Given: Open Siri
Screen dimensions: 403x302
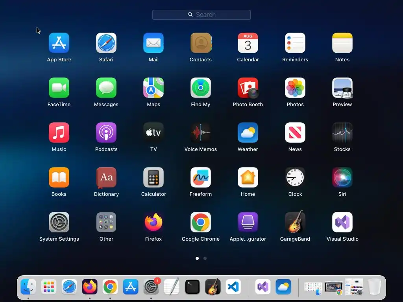Looking at the screenshot, I should [x=342, y=177].
